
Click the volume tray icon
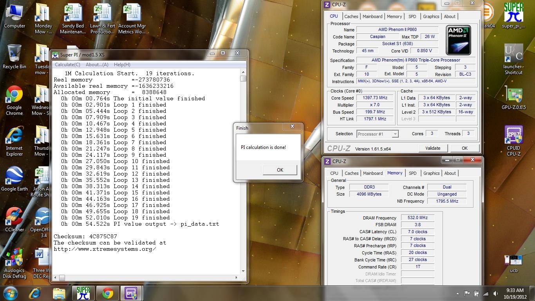tap(495, 294)
